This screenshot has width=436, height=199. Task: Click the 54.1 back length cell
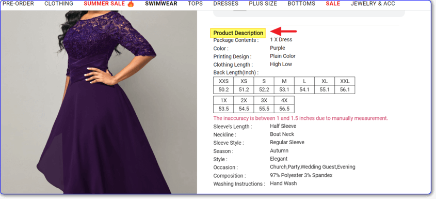coord(304,89)
